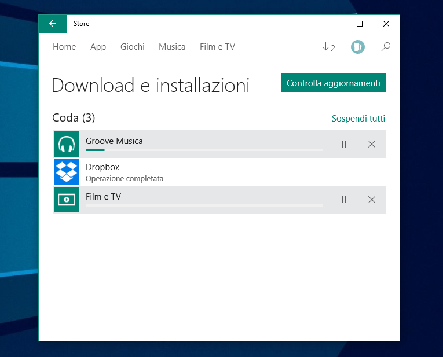Screen dimensions: 443x357
Task: Cancel the Film e TV download
Action: [372, 200]
